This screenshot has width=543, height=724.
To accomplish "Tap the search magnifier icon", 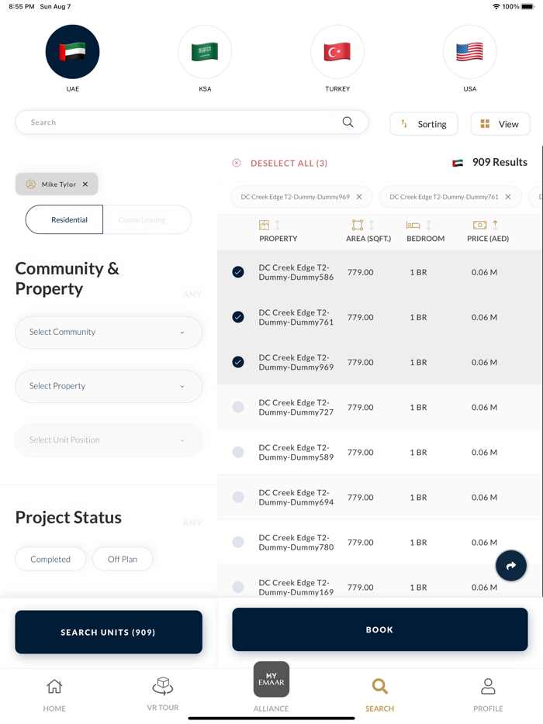I will (x=348, y=122).
